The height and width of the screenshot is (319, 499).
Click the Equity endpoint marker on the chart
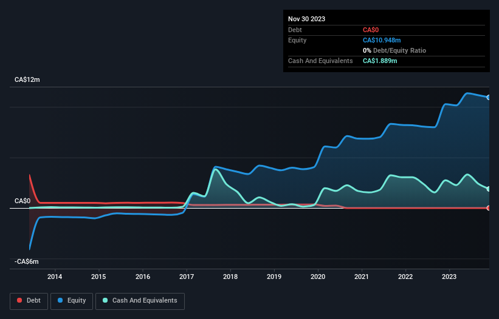click(489, 98)
